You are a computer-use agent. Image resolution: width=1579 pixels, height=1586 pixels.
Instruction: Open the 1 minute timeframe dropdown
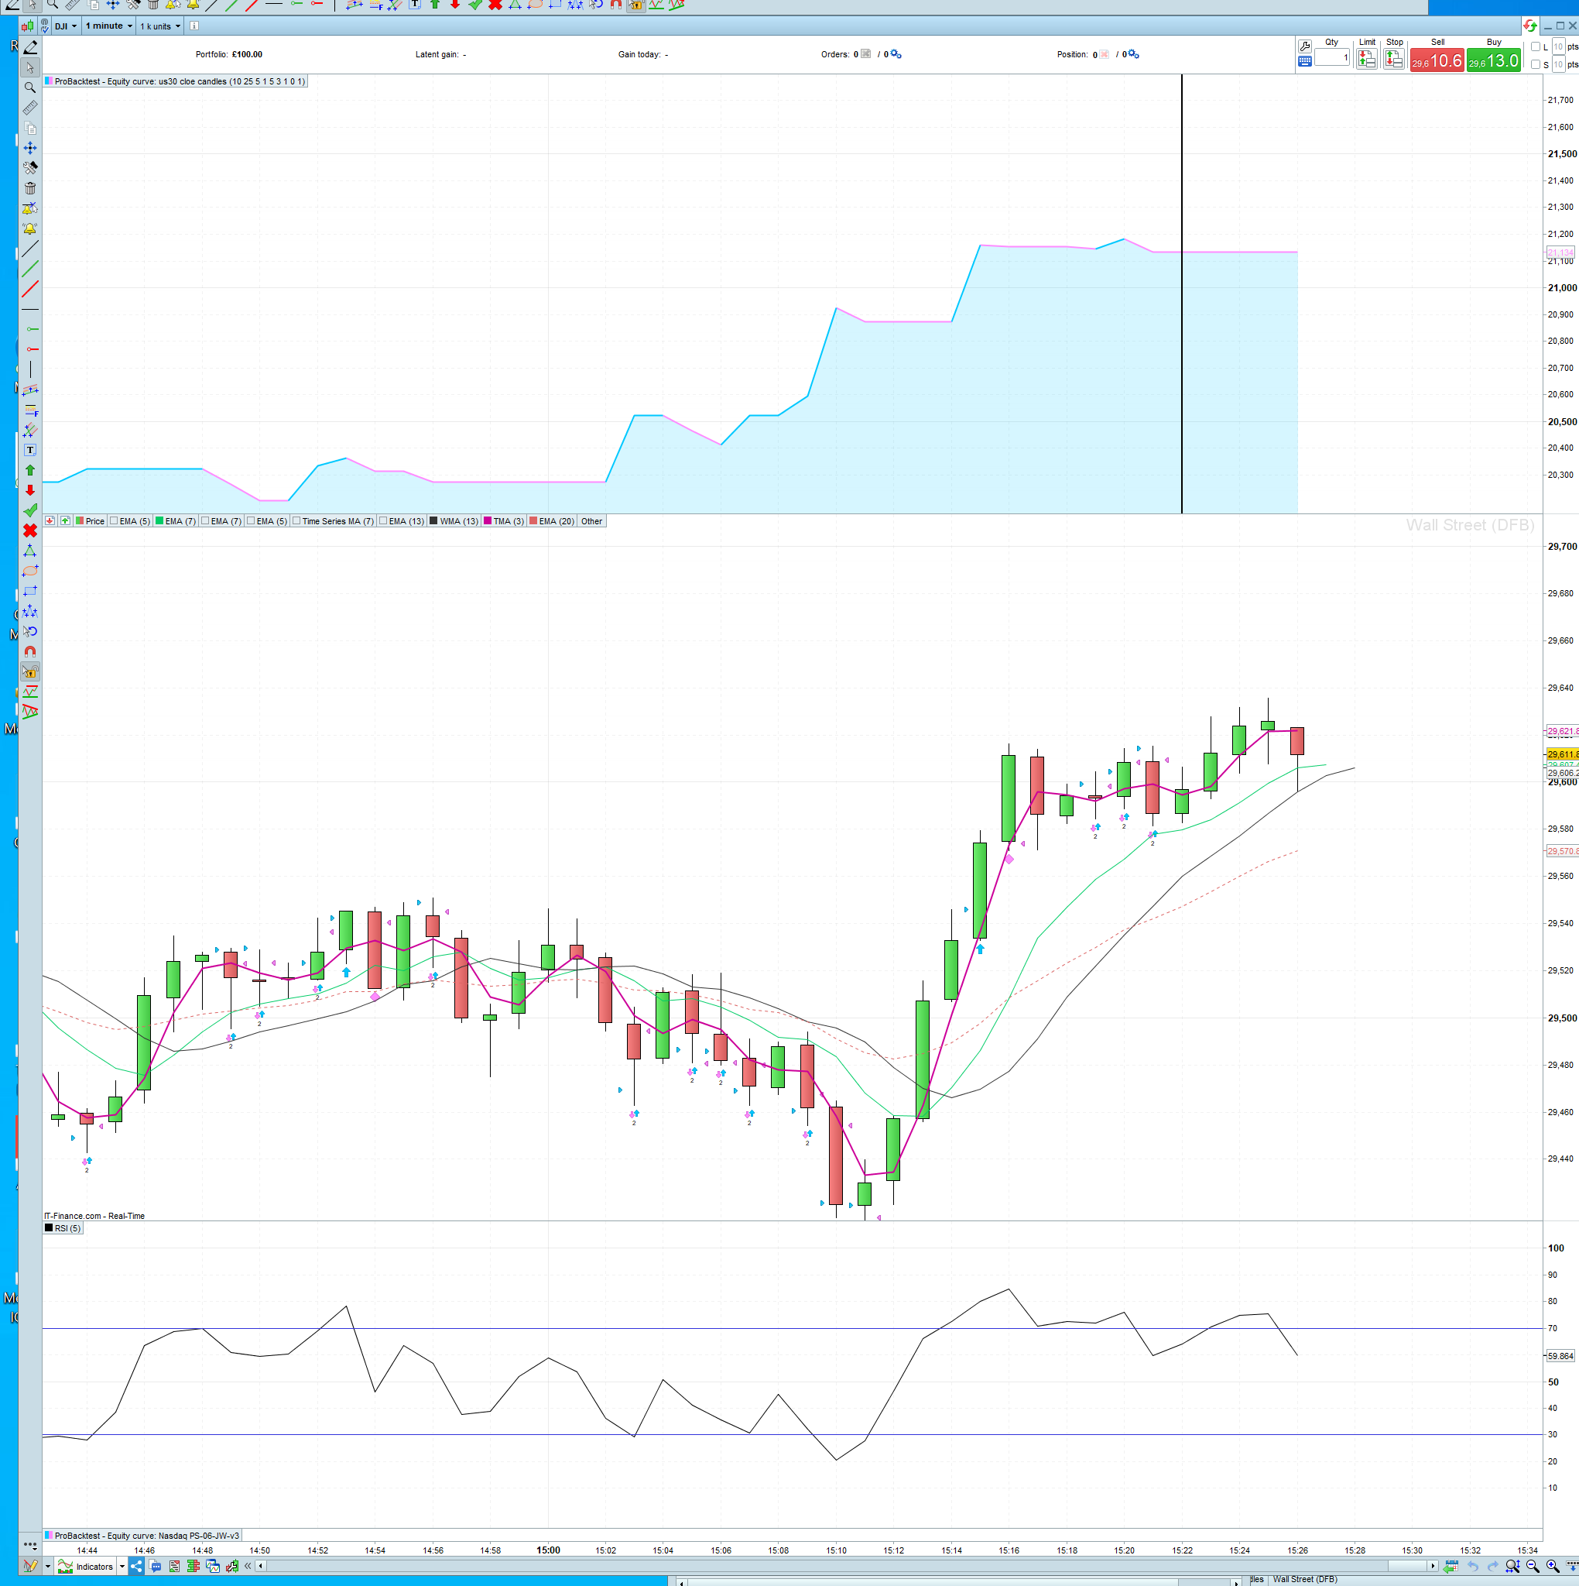point(109,26)
